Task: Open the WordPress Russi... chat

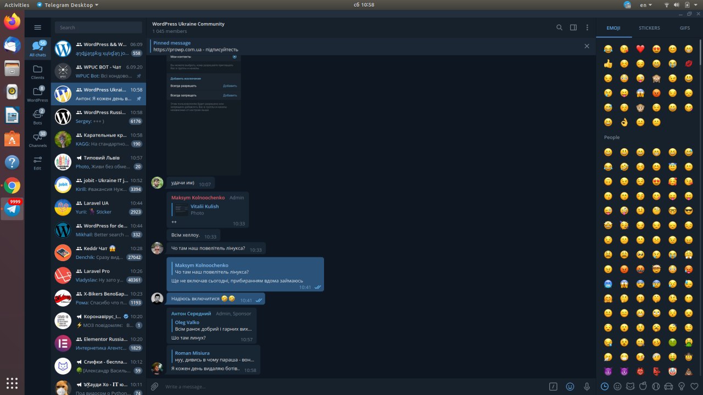Action: pos(98,116)
